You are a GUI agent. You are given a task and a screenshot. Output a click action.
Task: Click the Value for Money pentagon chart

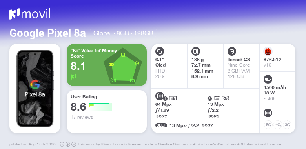[123, 66]
